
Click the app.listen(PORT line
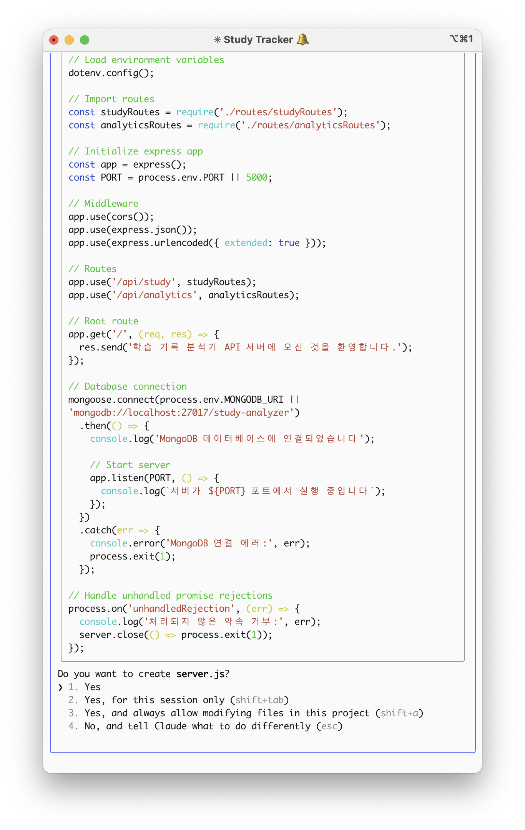point(155,478)
